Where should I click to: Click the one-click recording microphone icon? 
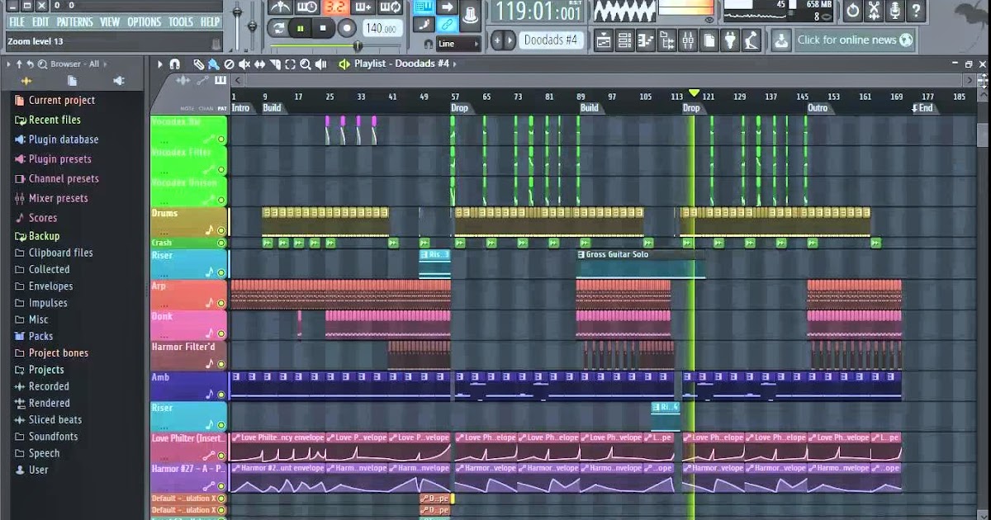click(x=895, y=11)
